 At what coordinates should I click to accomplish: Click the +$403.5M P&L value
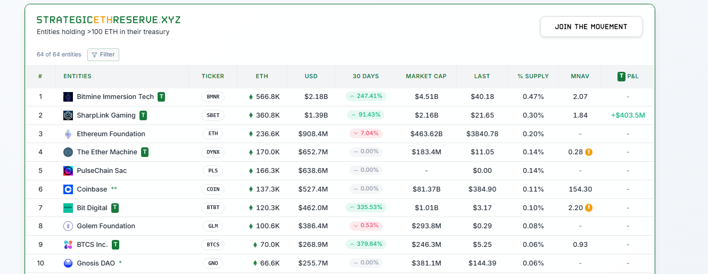(628, 115)
